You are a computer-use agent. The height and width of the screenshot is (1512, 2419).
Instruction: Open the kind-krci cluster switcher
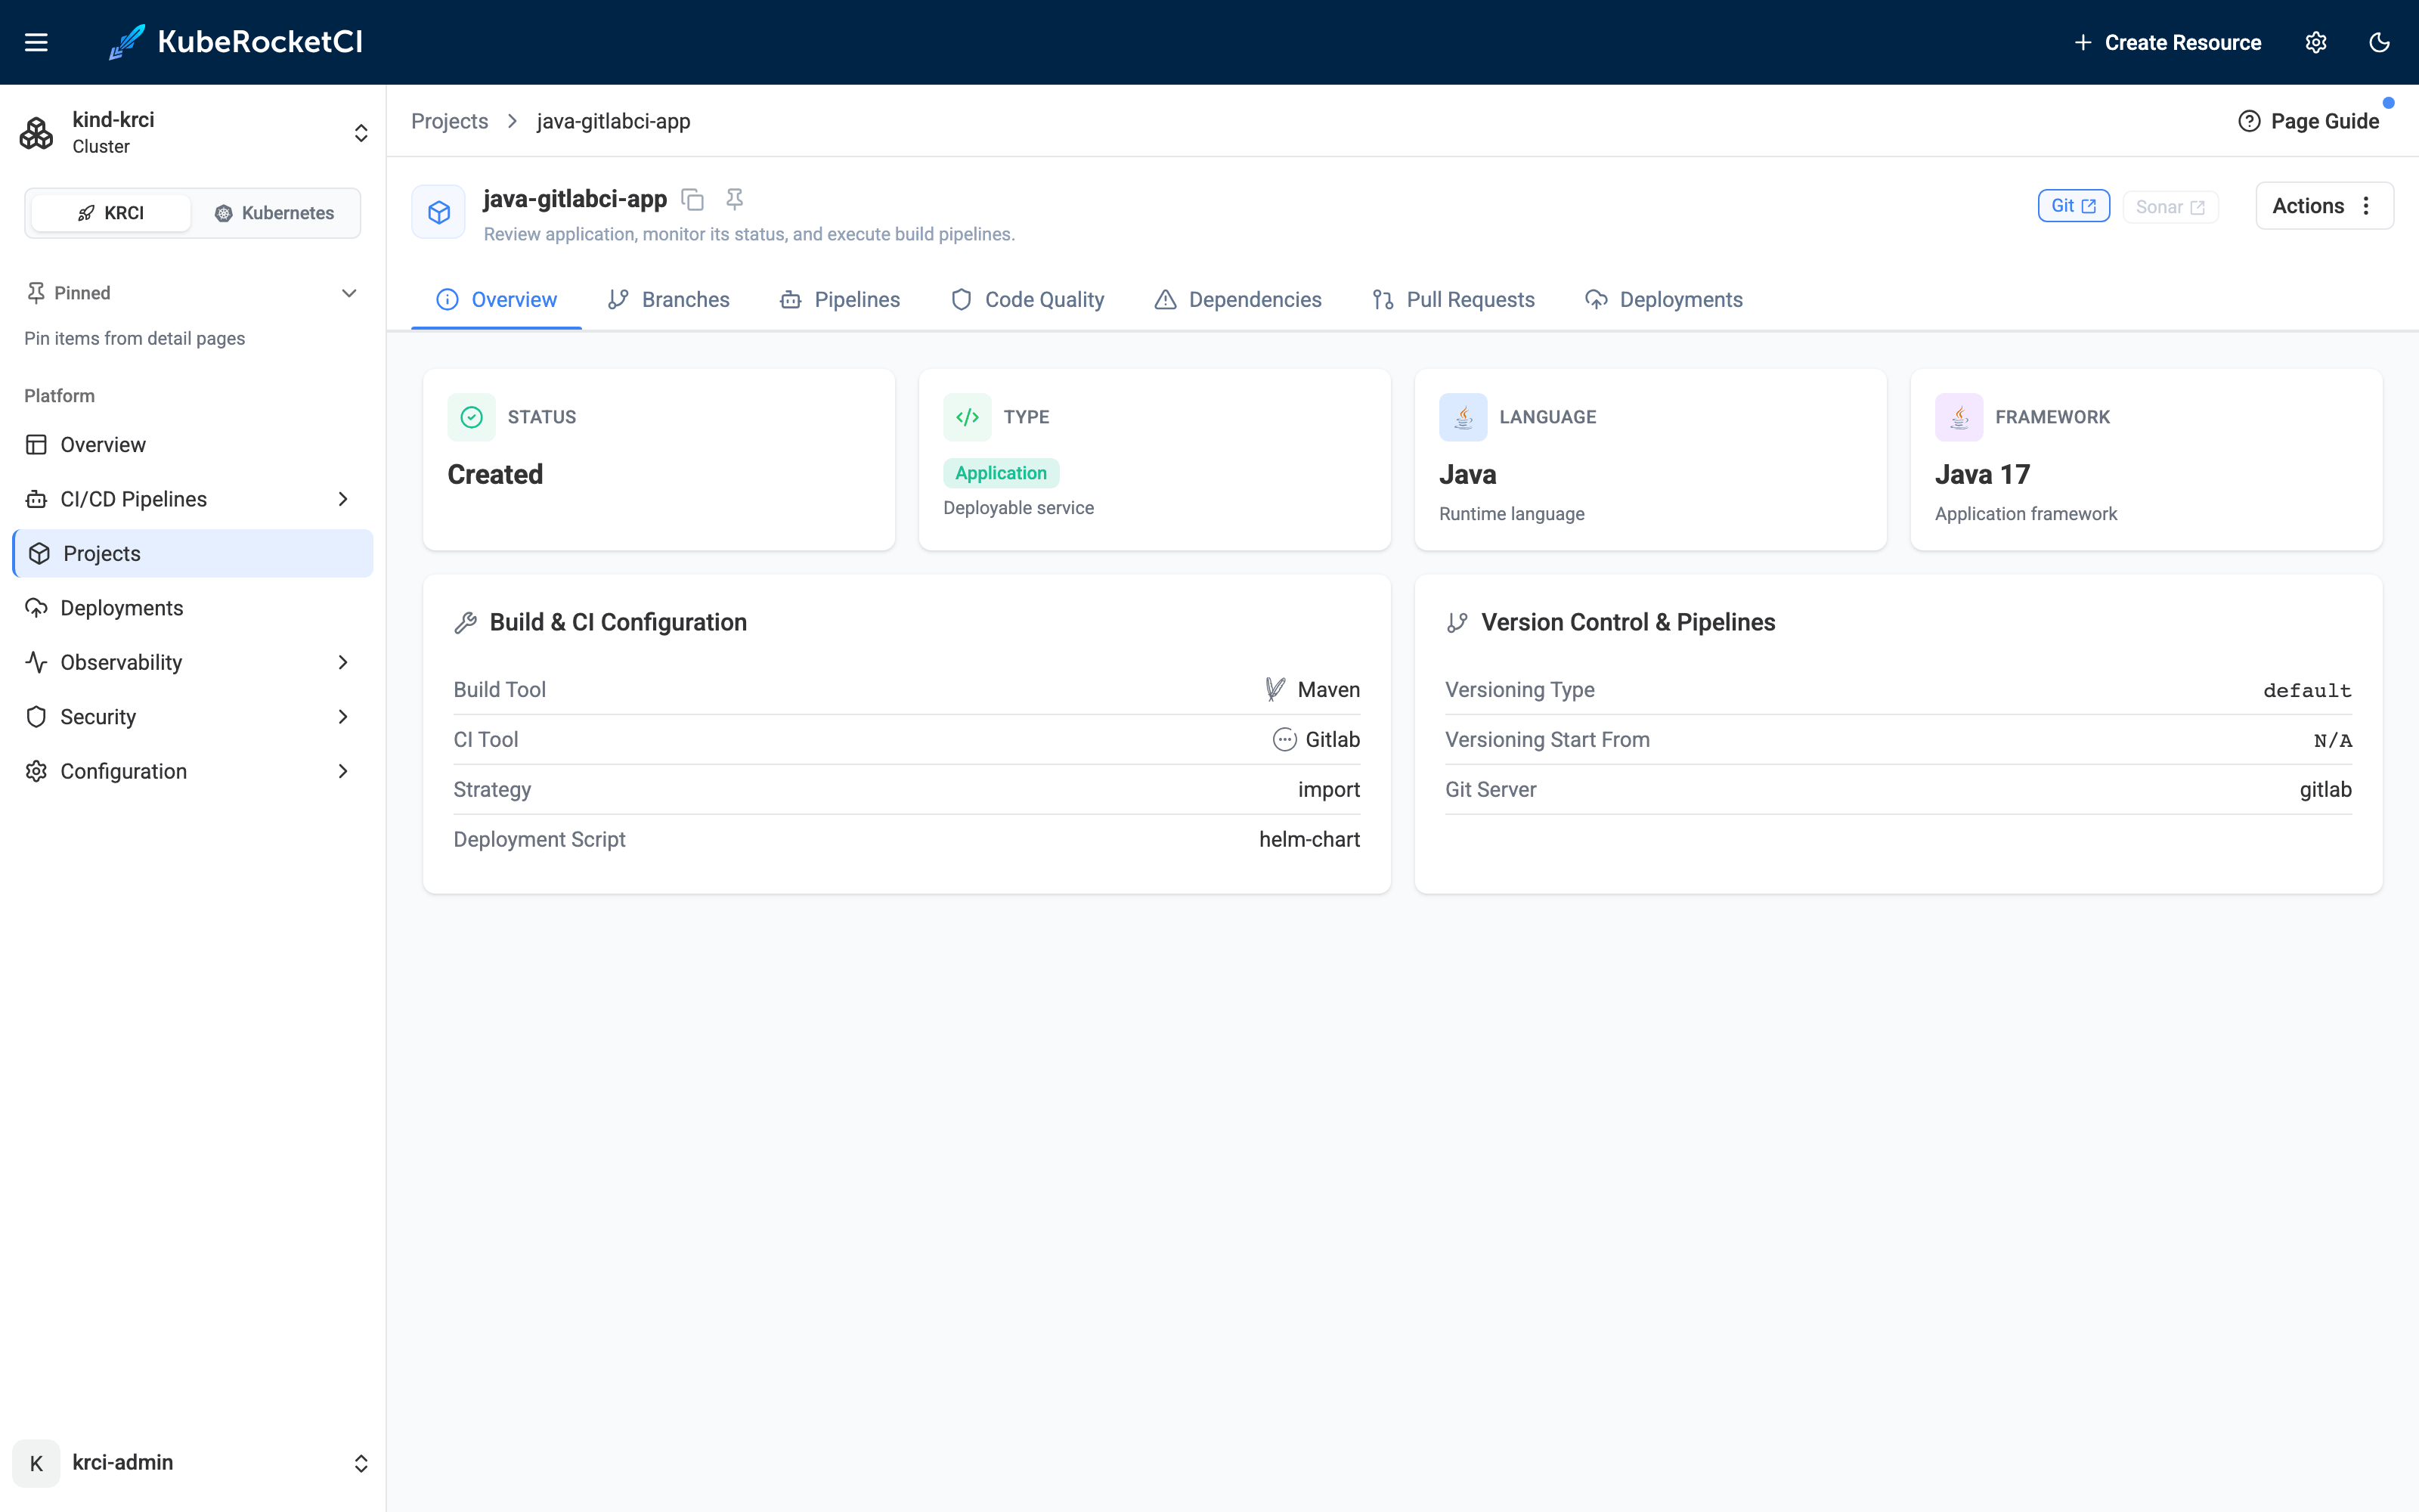(x=193, y=133)
